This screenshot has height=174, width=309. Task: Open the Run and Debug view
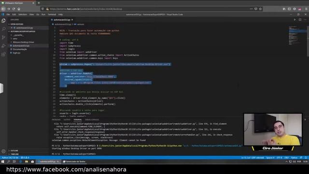(3, 46)
